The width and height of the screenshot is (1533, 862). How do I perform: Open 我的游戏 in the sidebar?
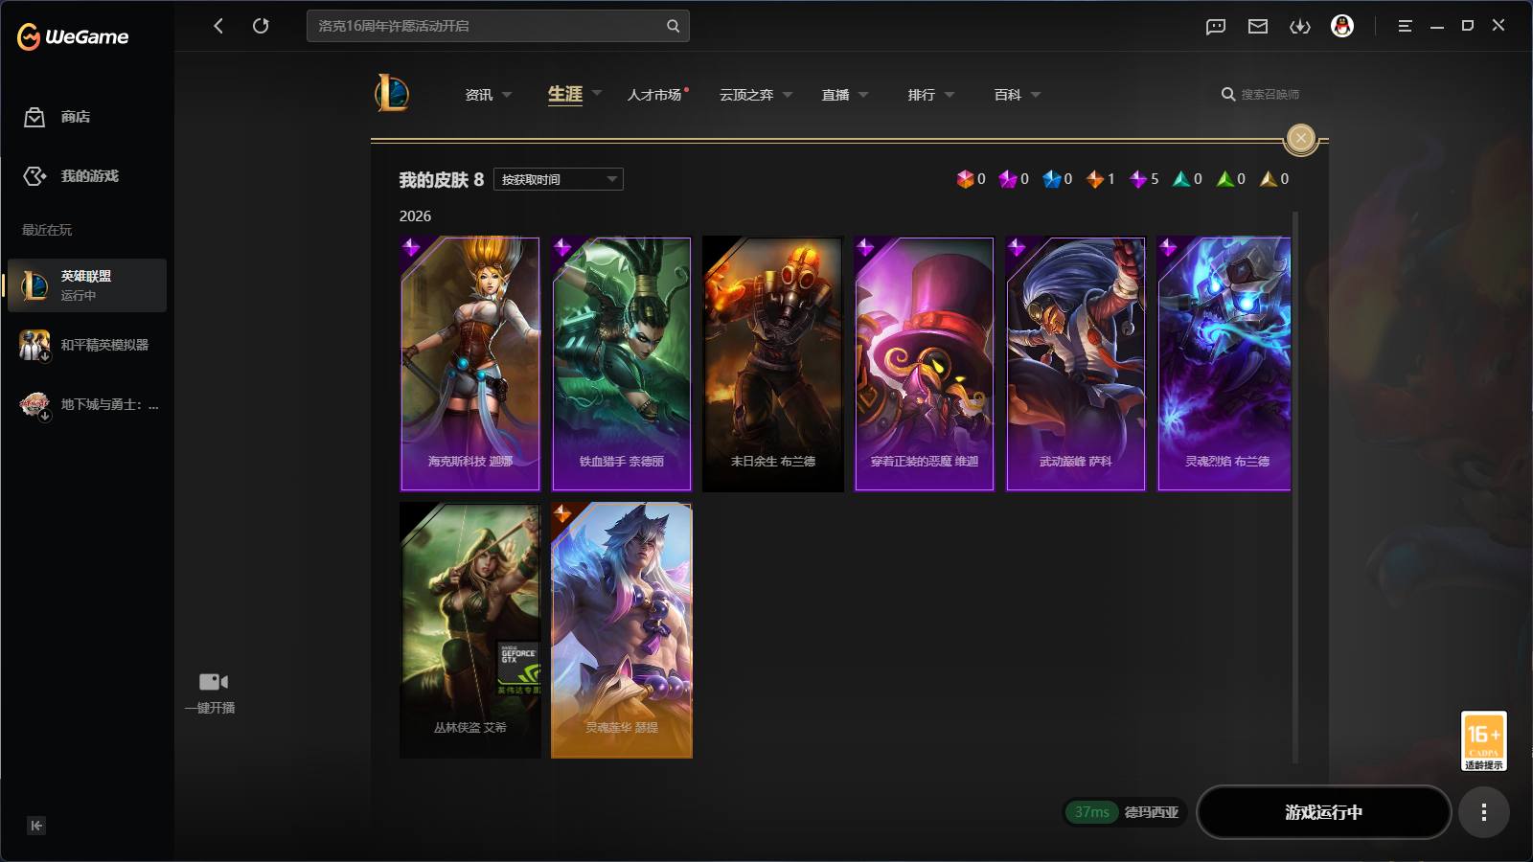click(71, 176)
